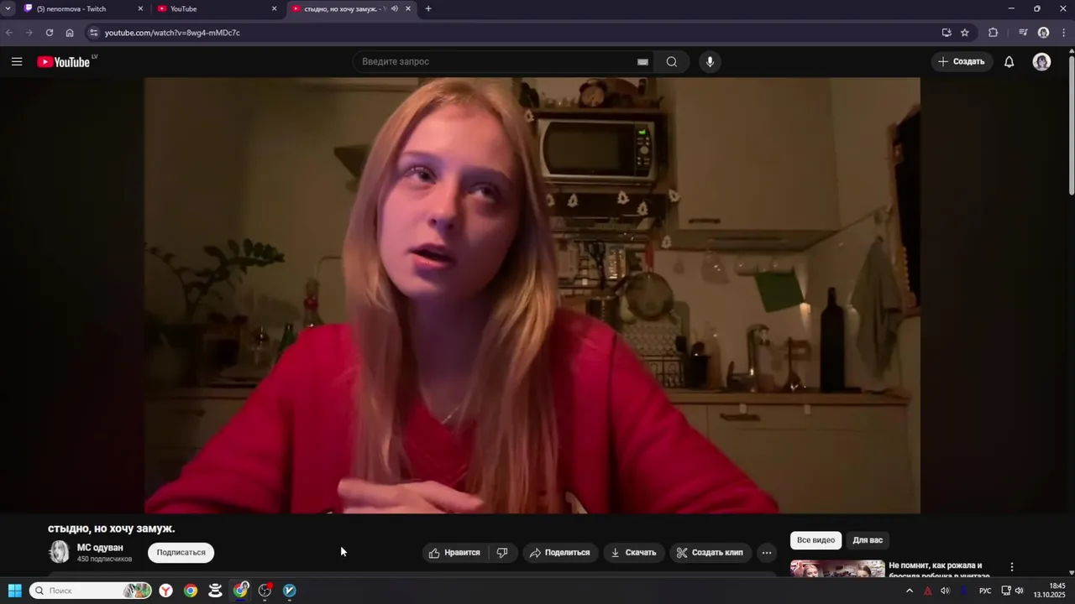Like the video with Нравится
This screenshot has height=604, width=1075.
pos(454,553)
